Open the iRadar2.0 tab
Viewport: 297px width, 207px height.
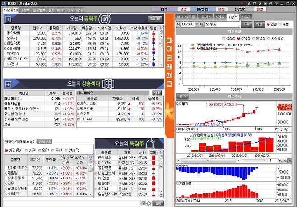pyautogui.click(x=11, y=10)
